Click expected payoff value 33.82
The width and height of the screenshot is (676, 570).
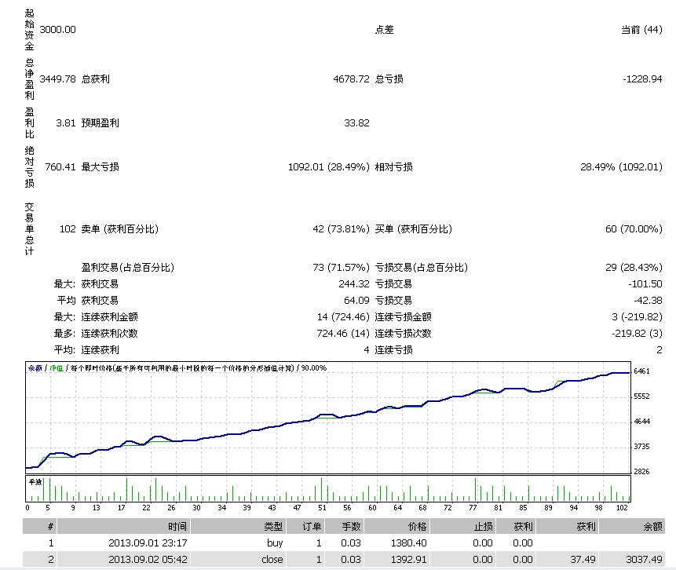pos(356,123)
